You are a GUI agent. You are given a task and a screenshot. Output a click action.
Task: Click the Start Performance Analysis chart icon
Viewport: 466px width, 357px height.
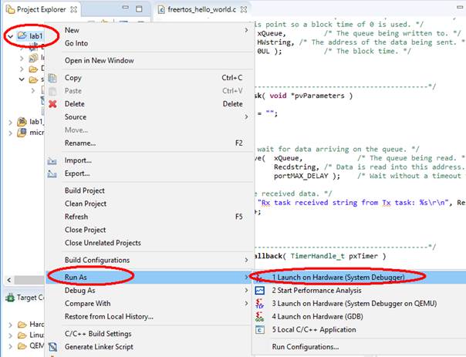[260, 290]
